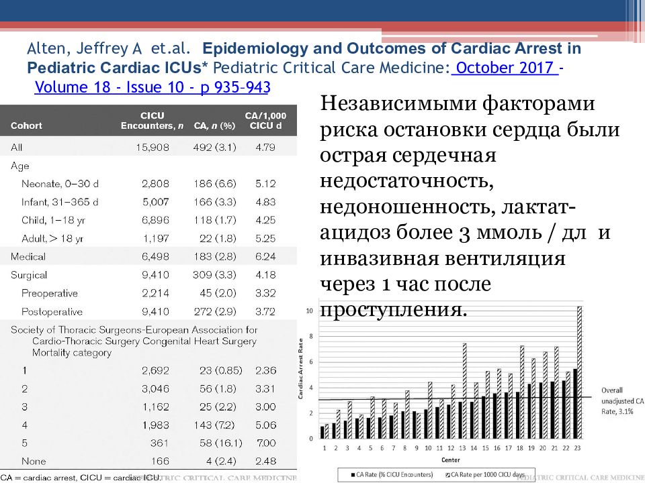Click the author text "Alten, Jeffrey A et.al."
Viewport: 645px width, 483px height.
point(109,48)
